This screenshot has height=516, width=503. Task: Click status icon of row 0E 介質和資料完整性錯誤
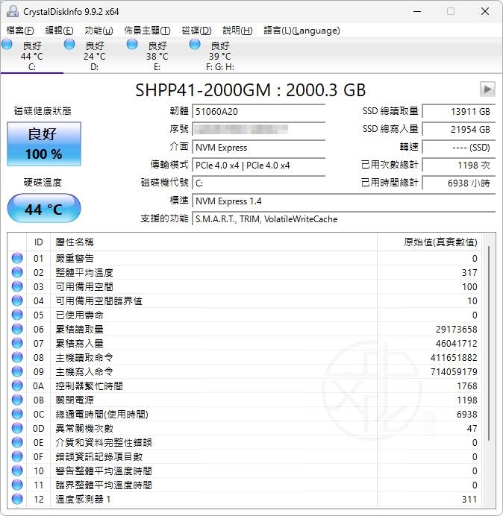(17, 442)
